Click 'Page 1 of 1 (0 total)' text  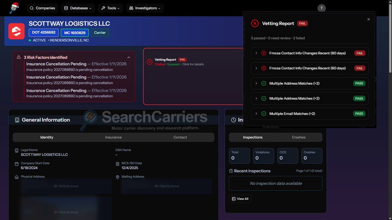(x=309, y=171)
